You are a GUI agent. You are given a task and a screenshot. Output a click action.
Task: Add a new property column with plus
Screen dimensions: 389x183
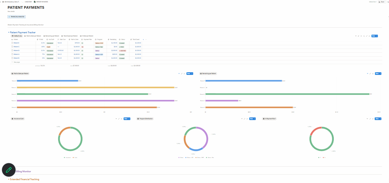coord(143,39)
